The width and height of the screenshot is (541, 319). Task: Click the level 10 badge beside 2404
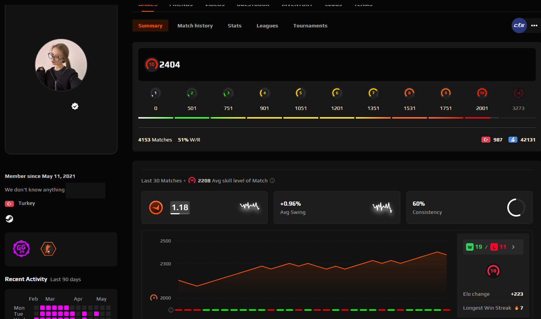151,65
